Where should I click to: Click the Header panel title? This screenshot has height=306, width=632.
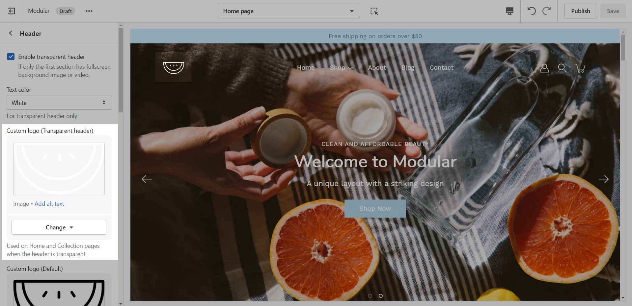pos(31,34)
